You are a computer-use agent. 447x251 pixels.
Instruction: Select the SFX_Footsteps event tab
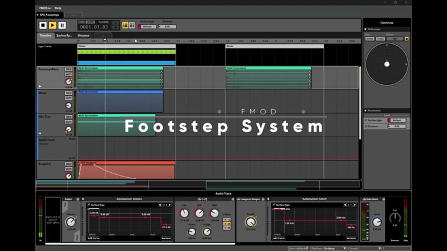point(50,15)
